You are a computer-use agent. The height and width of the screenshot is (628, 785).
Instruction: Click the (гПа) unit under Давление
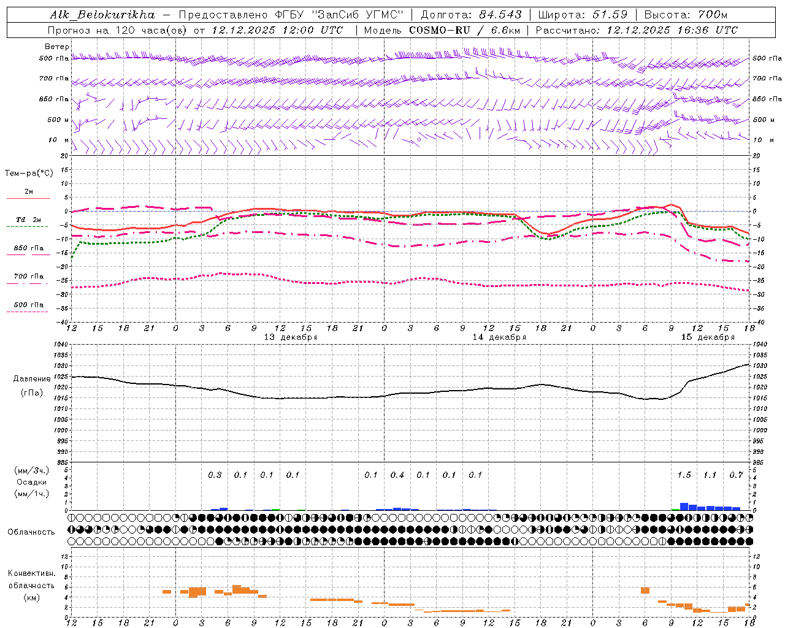[x=32, y=392]
